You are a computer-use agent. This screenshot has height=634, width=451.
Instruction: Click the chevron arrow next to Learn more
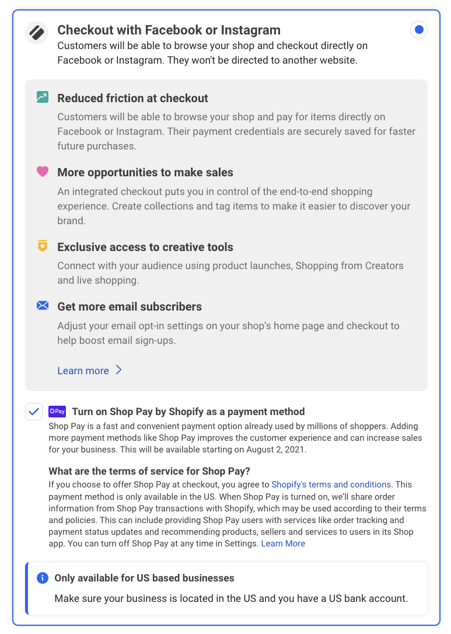118,370
